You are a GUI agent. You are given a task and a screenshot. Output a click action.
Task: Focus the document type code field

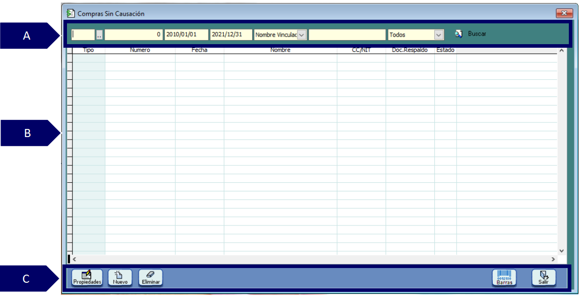tap(83, 35)
